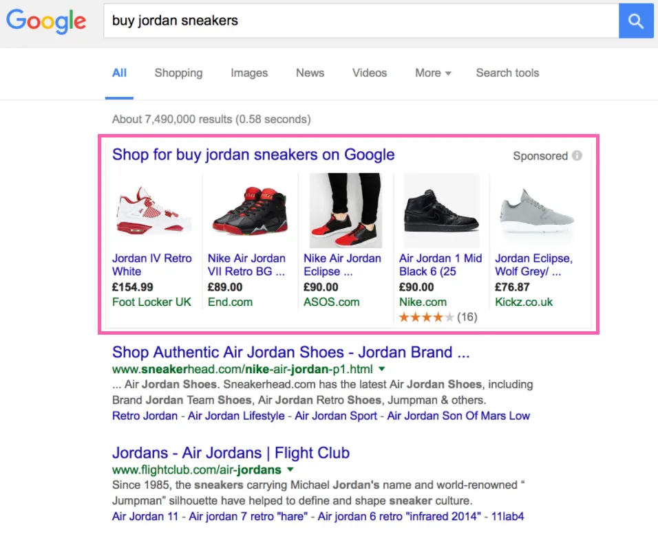Switch to the Shopping tab
The height and width of the screenshot is (534, 658).
(x=178, y=73)
